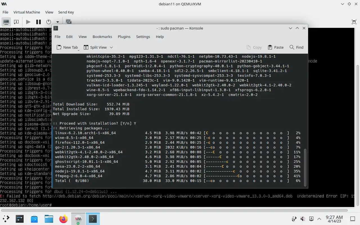Click the Paste toolbar button
Image resolution: width=360 pixels, height=225 pixels.
point(276,47)
